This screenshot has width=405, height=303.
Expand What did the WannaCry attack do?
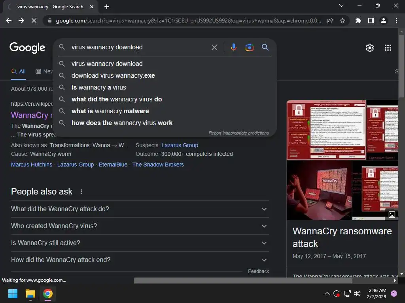[x=140, y=209]
